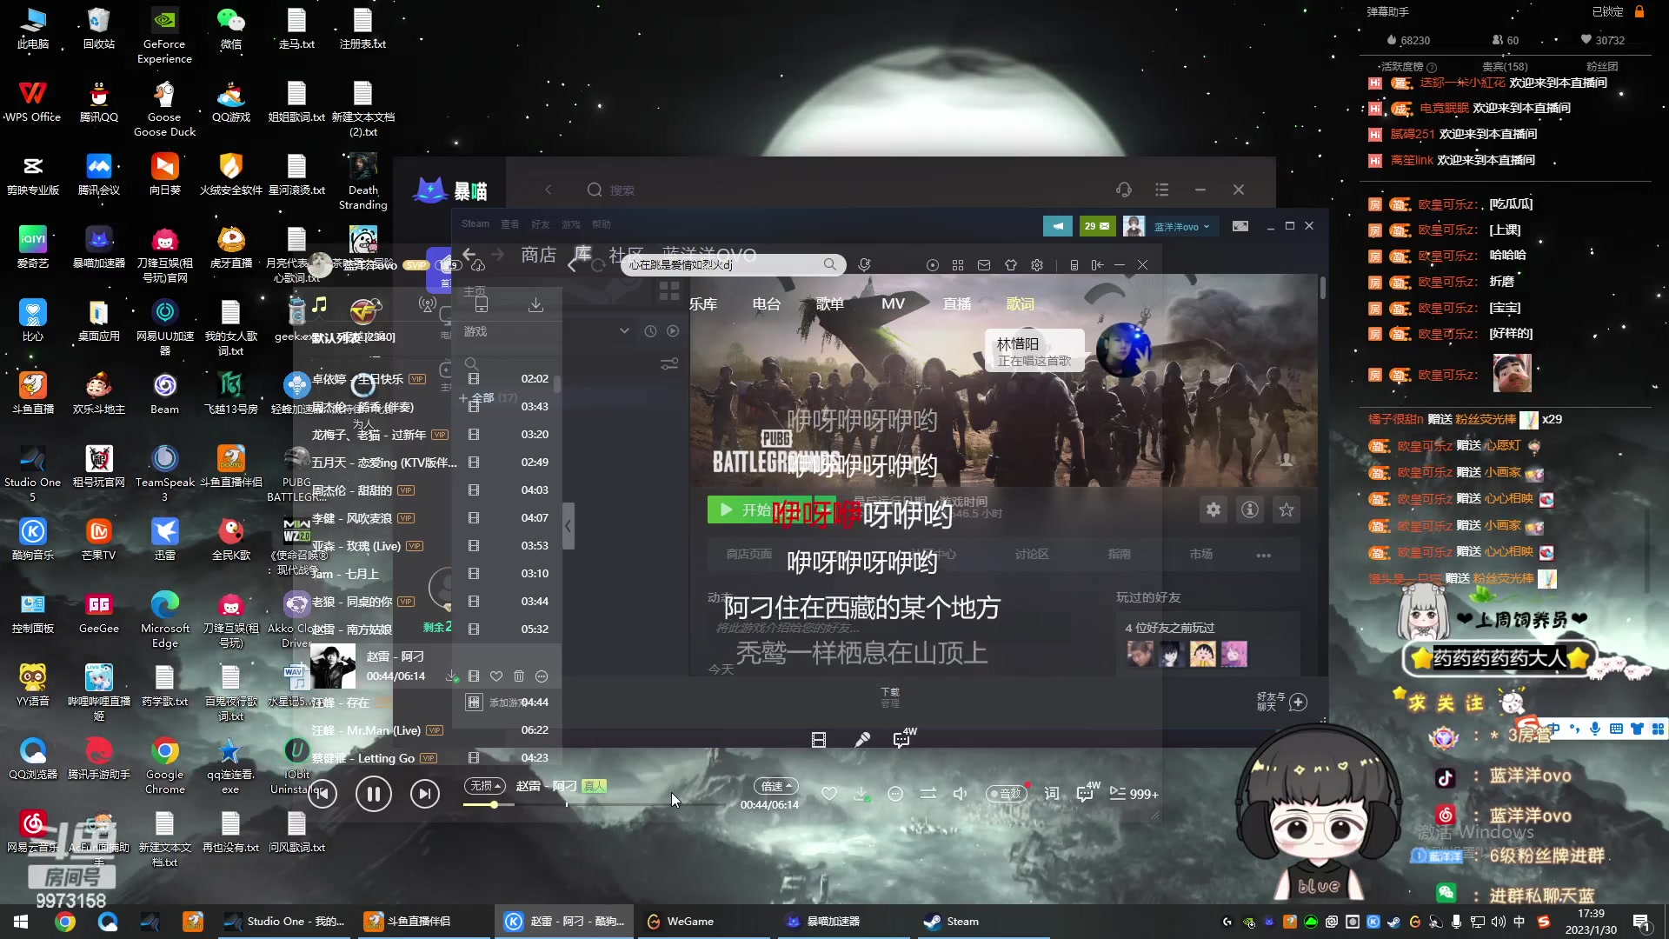This screenshot has height=939, width=1669.
Task: Open the more options ellipsis in the player bar
Action: (895, 794)
